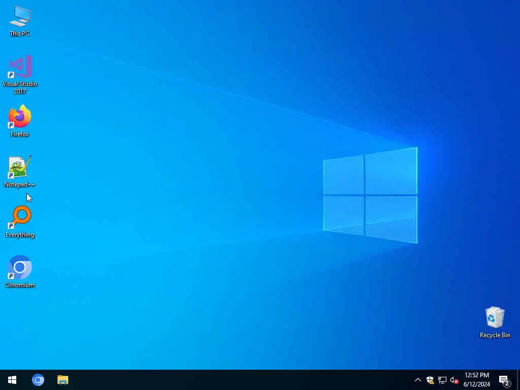Open the network status tray icon
Screen dimensions: 520x390
click(442, 380)
